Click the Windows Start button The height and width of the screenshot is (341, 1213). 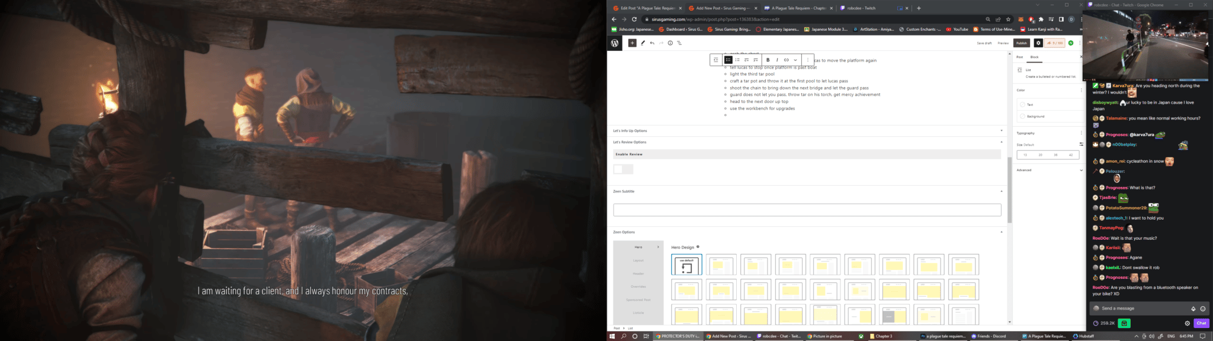coord(612,336)
